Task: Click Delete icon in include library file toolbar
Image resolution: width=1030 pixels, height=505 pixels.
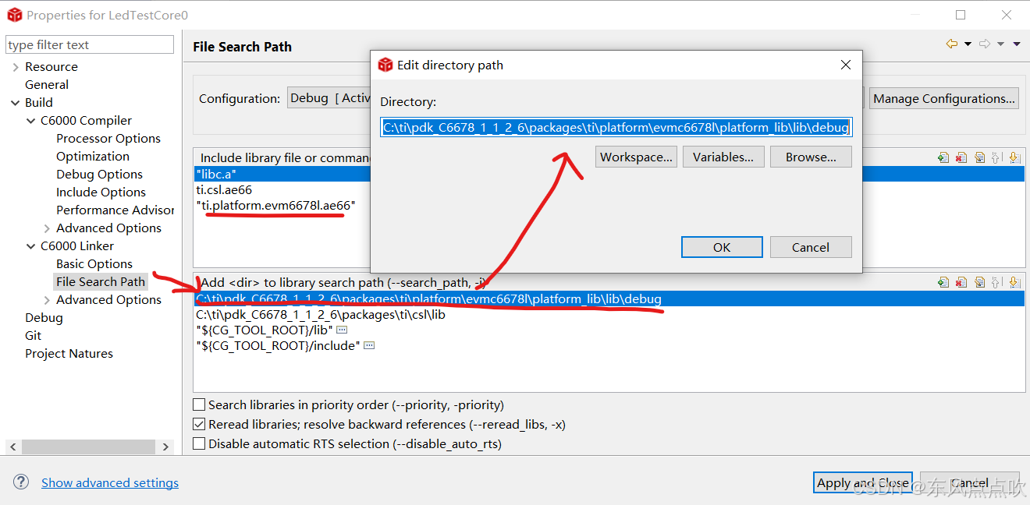Action: [961, 157]
